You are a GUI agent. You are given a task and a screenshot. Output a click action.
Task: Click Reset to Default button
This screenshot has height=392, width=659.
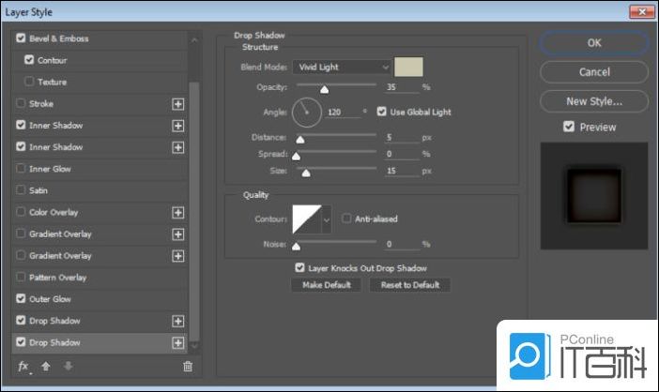410,285
